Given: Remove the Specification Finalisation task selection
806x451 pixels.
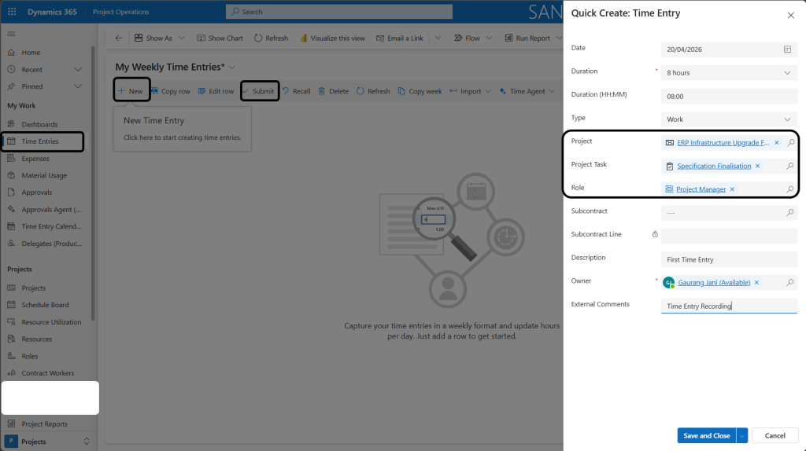Looking at the screenshot, I should click(758, 167).
